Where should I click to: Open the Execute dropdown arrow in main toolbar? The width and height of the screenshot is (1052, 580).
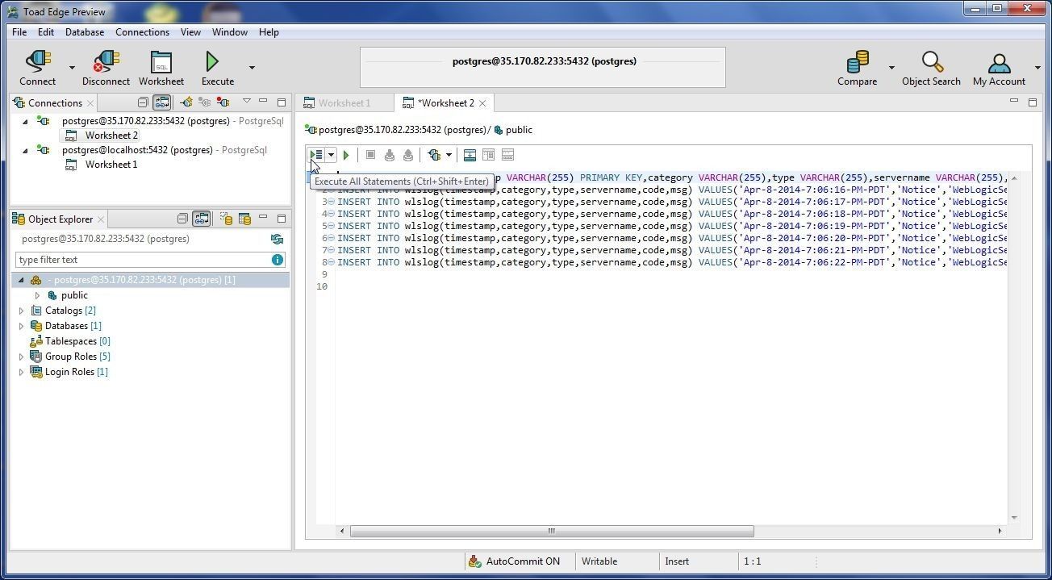pos(252,68)
